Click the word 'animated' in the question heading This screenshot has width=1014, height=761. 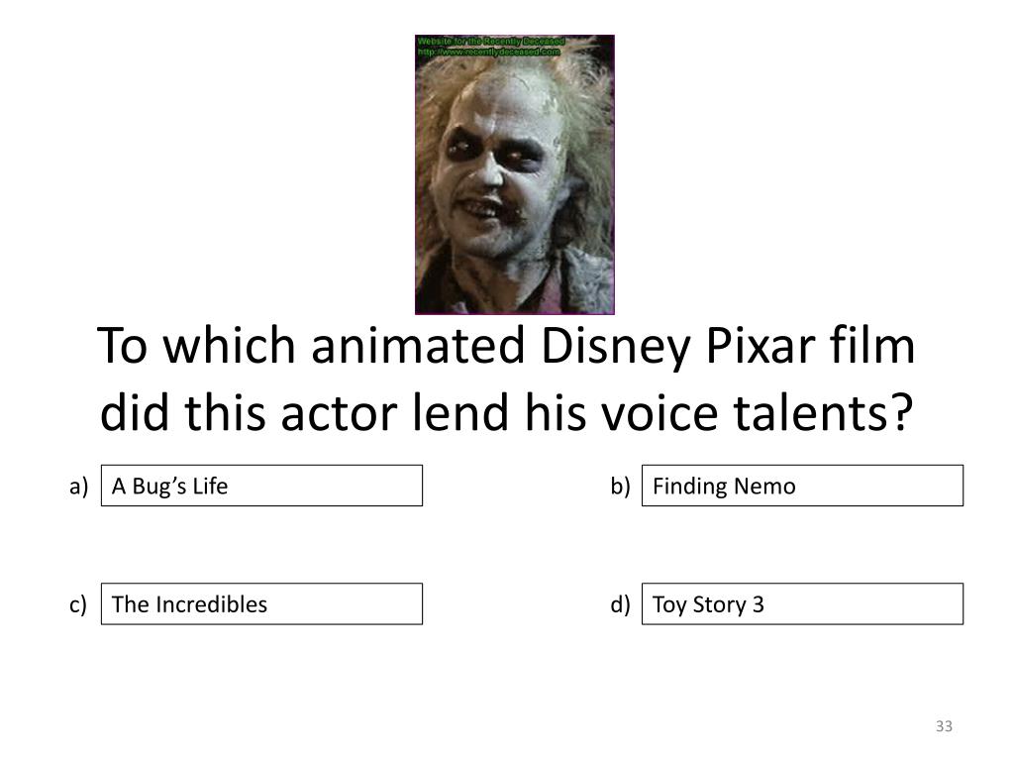418,345
